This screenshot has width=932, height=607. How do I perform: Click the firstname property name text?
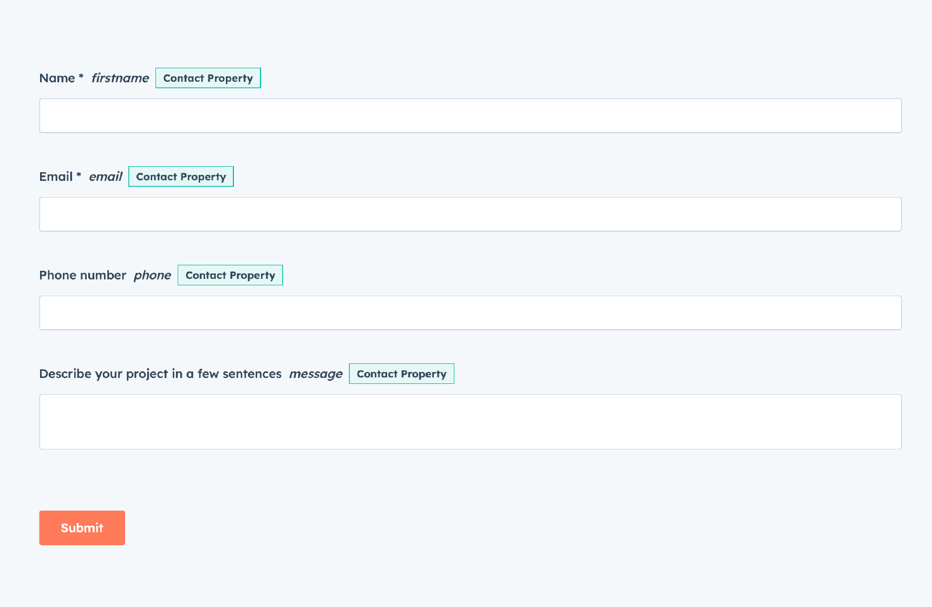tap(120, 78)
